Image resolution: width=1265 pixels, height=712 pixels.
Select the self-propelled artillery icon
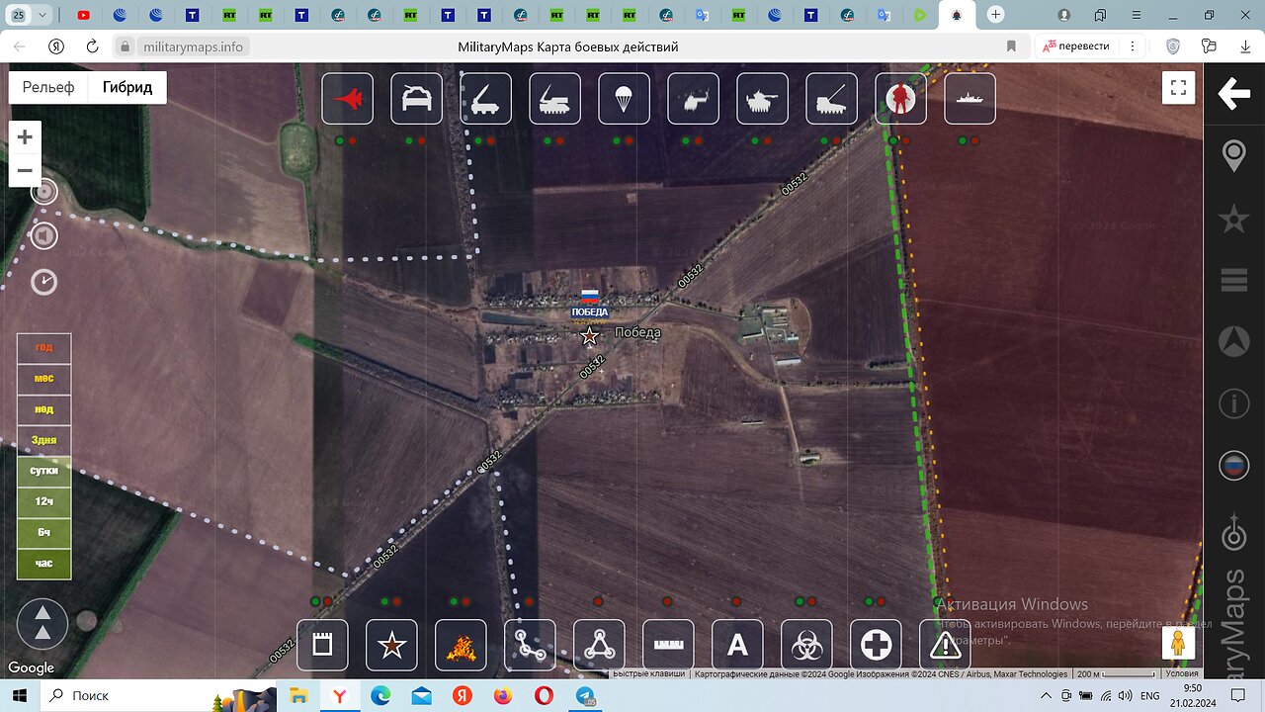[832, 99]
